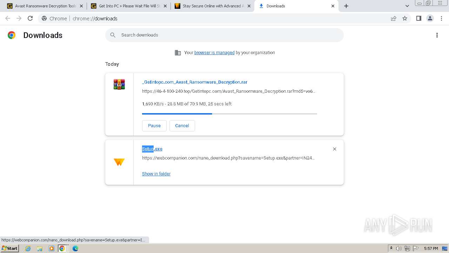Open File Explorer from the taskbar
Image resolution: width=449 pixels, height=253 pixels.
point(40,248)
